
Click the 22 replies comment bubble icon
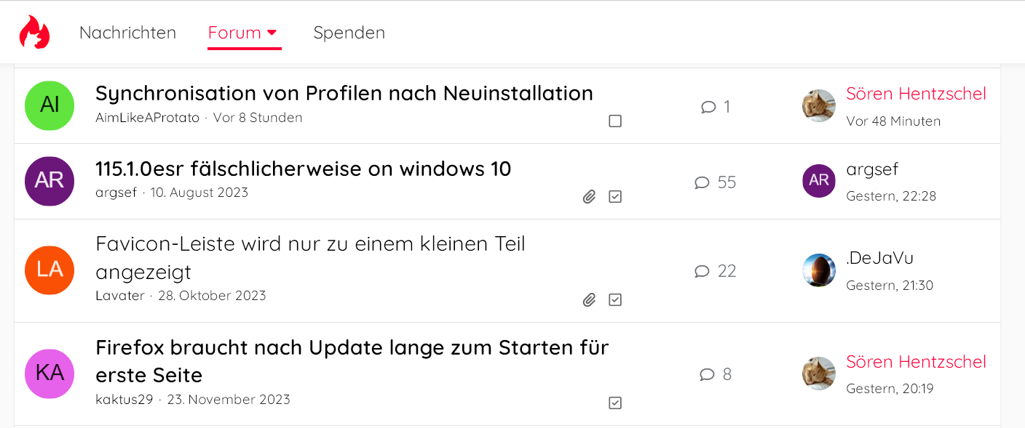tap(702, 271)
